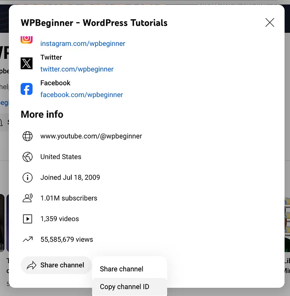This screenshot has height=296, width=290.
Task: Open the instagram.com/wpbeginner link
Action: click(83, 43)
